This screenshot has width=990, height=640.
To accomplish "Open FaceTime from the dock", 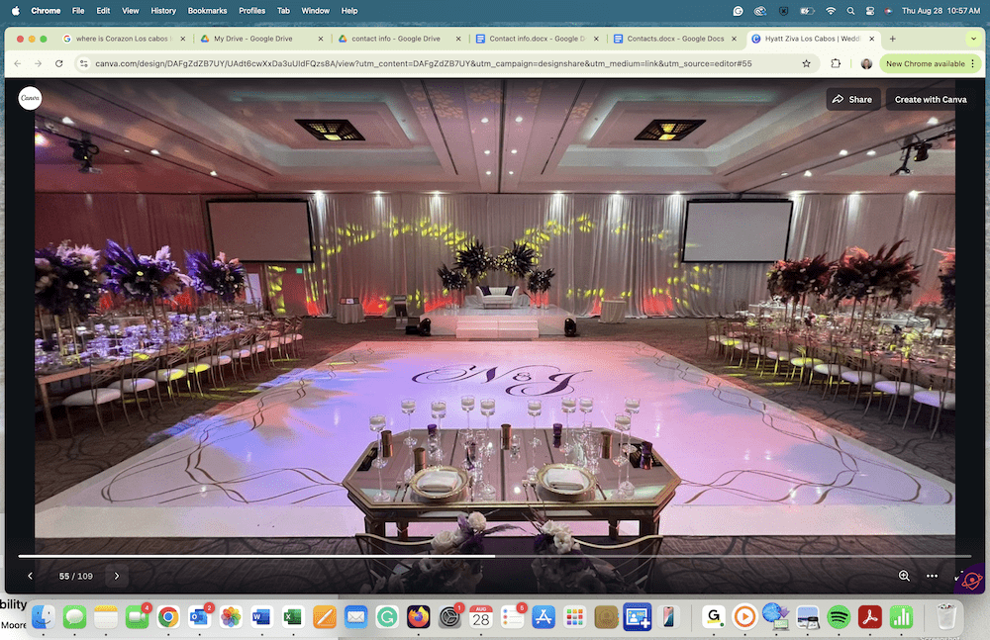I will point(137,616).
